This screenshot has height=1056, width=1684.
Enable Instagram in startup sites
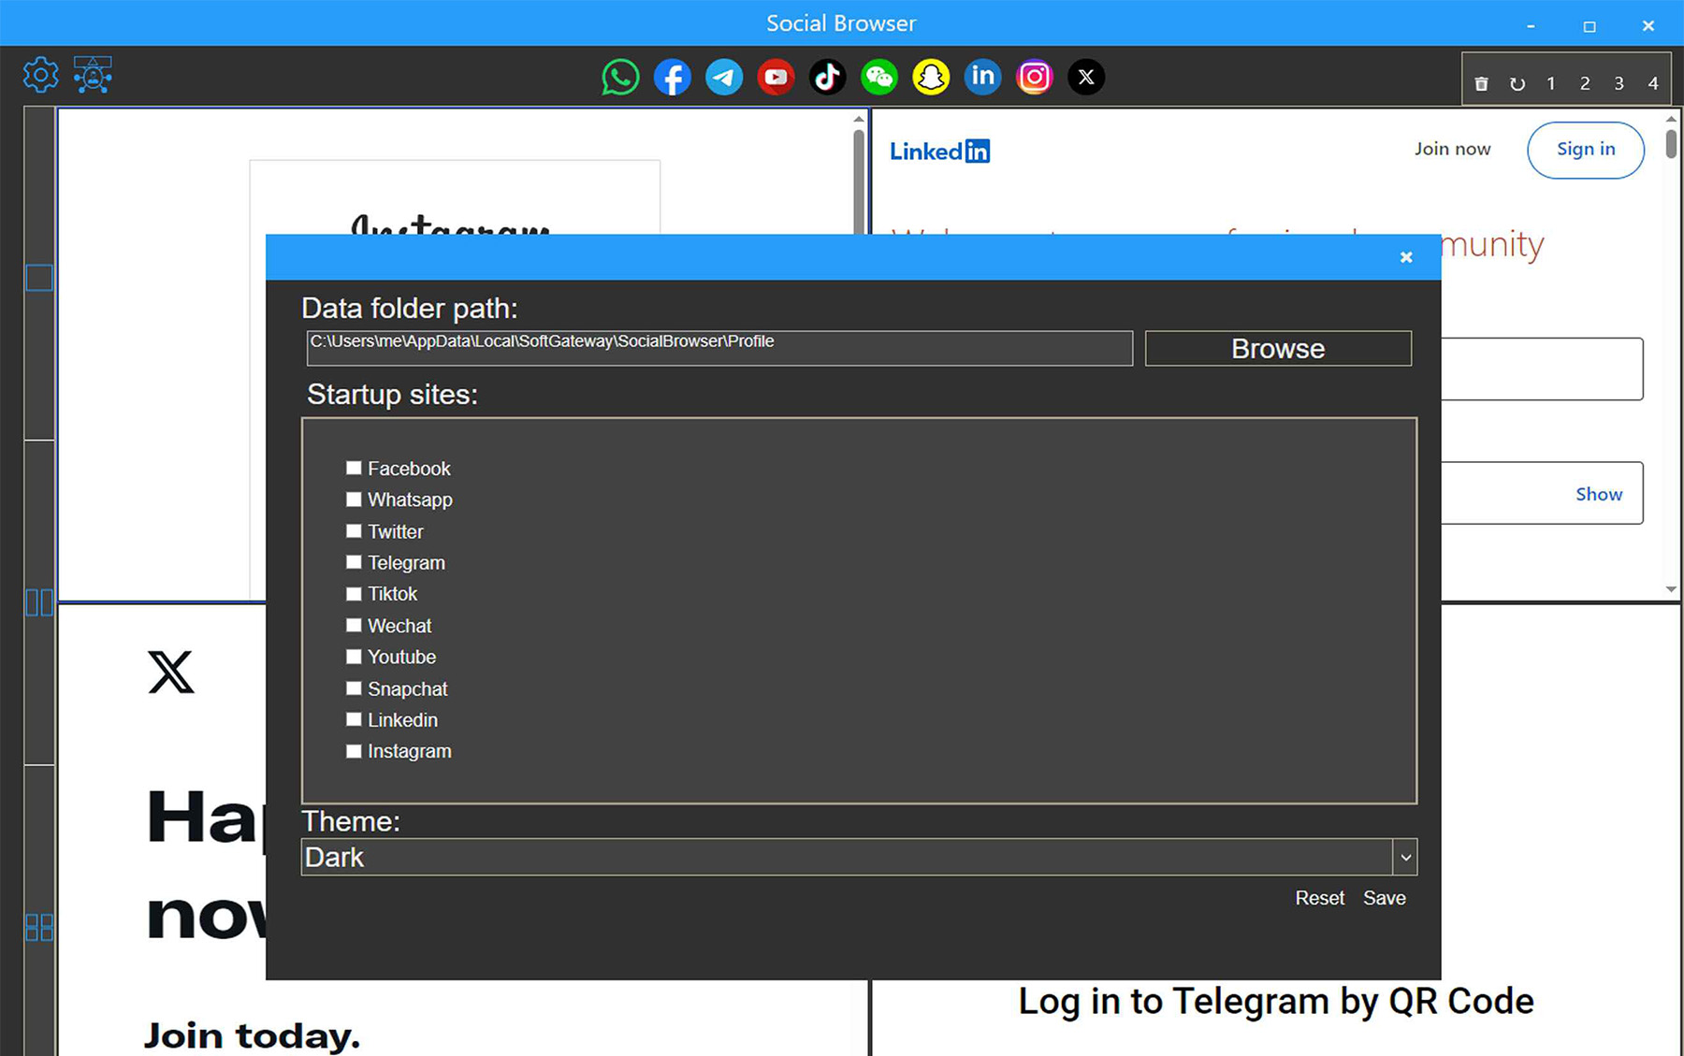[x=354, y=750]
